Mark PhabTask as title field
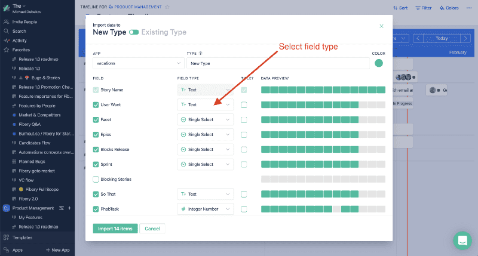478x256 pixels. (244, 209)
